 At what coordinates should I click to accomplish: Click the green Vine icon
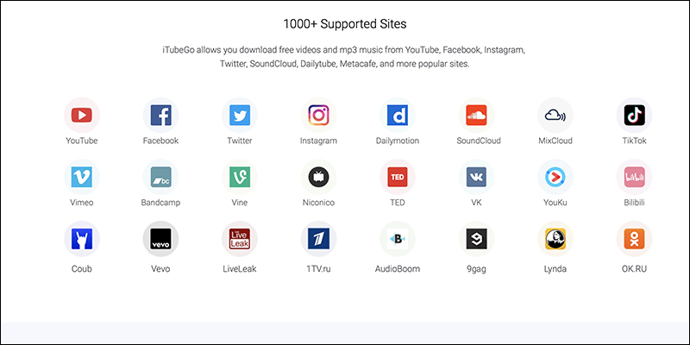click(240, 177)
